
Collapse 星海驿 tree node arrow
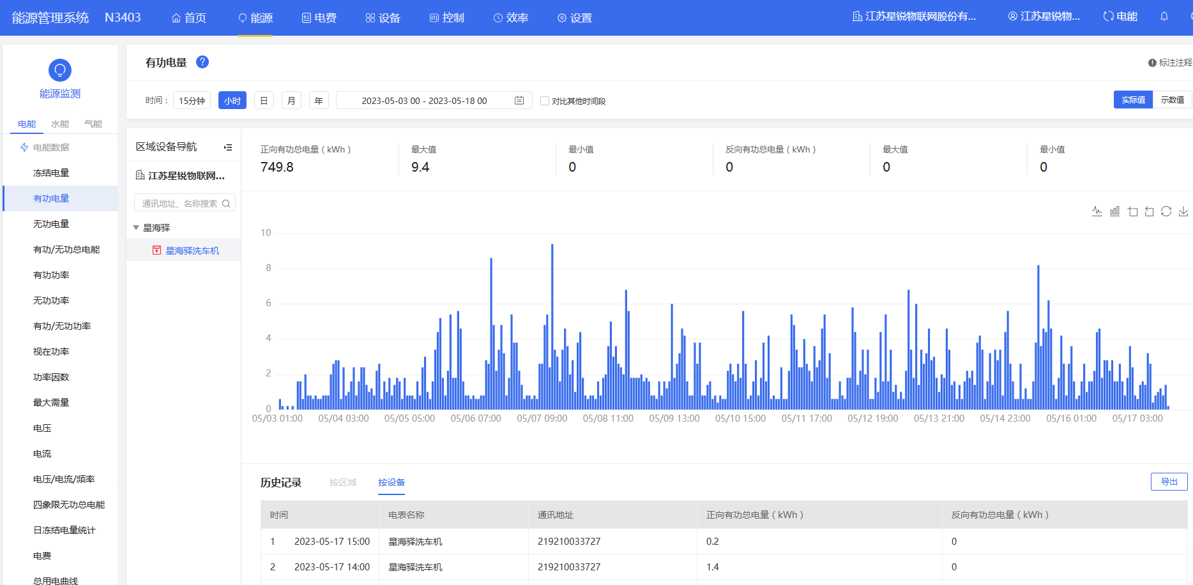pos(136,228)
